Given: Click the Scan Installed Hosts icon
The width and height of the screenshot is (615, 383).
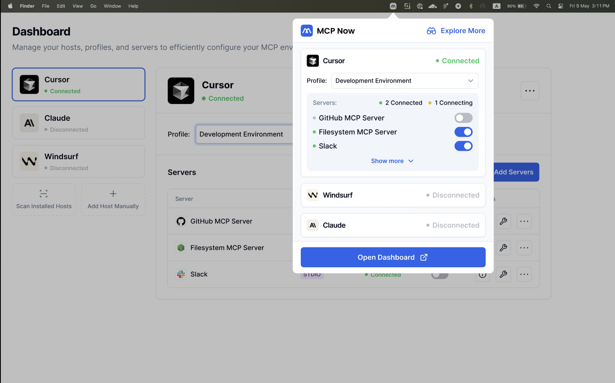Looking at the screenshot, I should coord(44,194).
